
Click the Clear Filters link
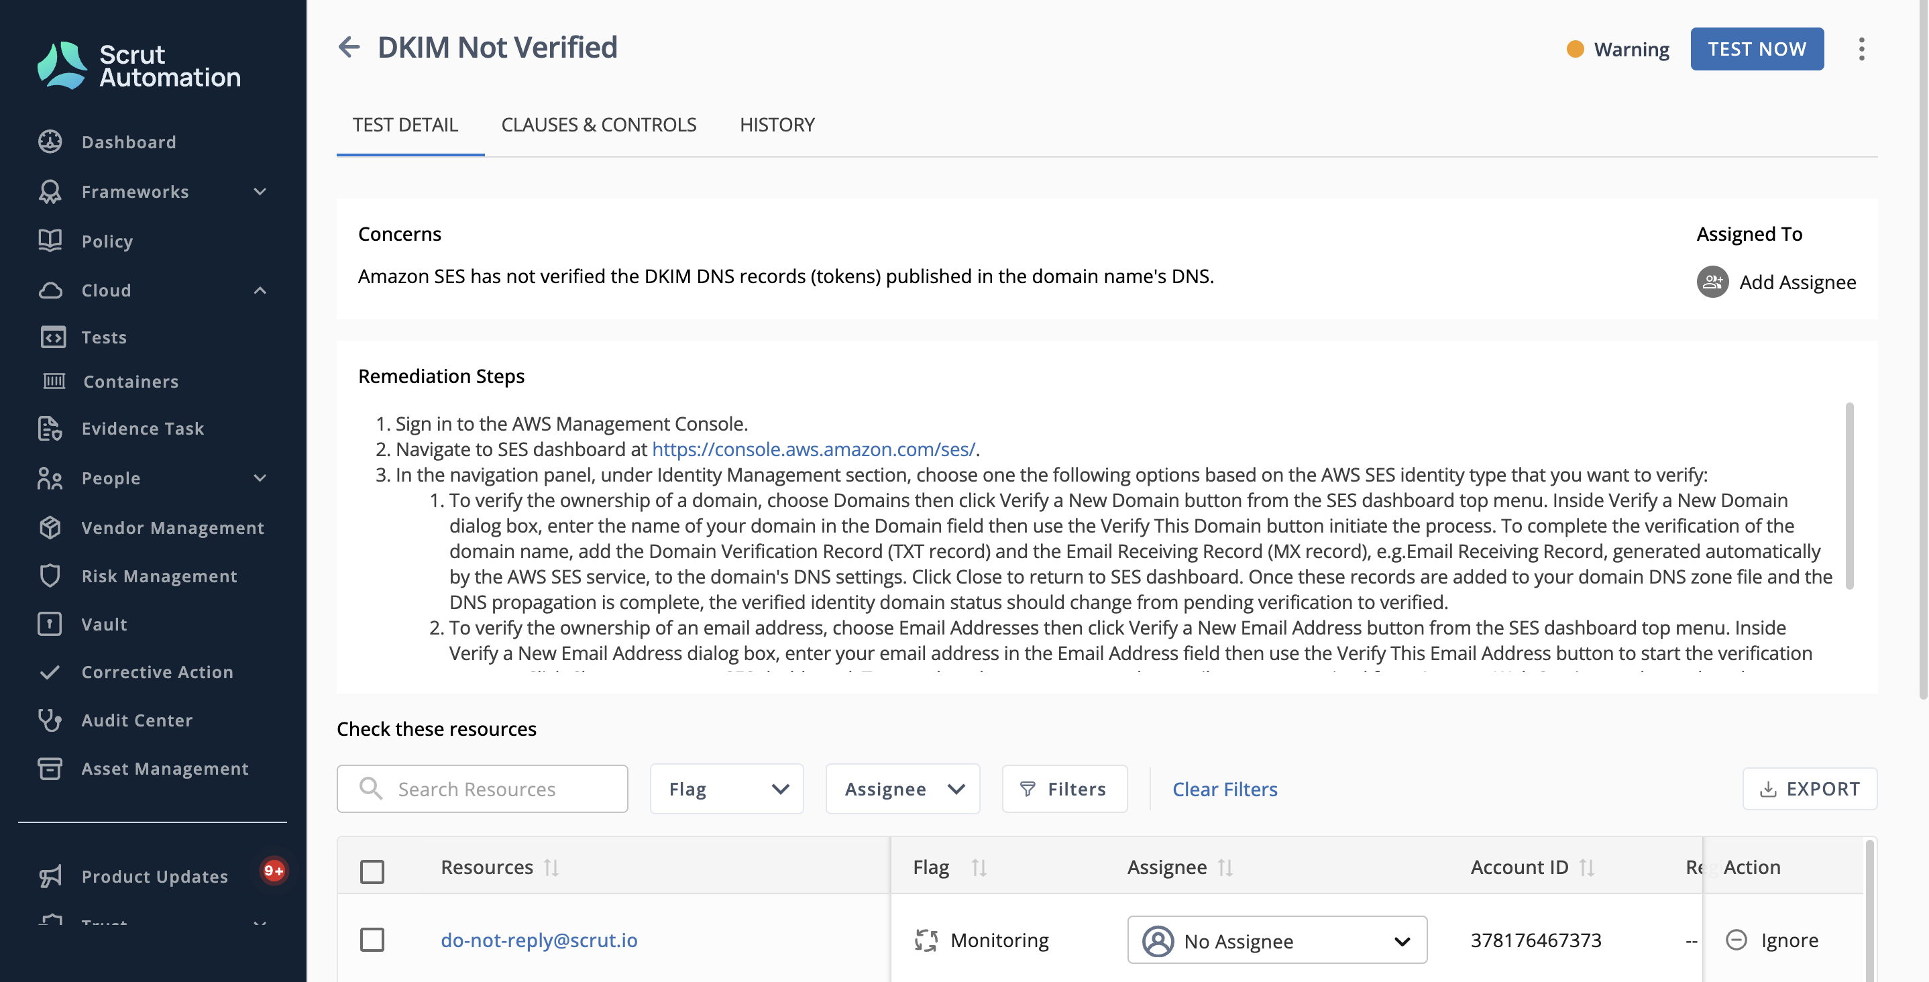pos(1224,789)
